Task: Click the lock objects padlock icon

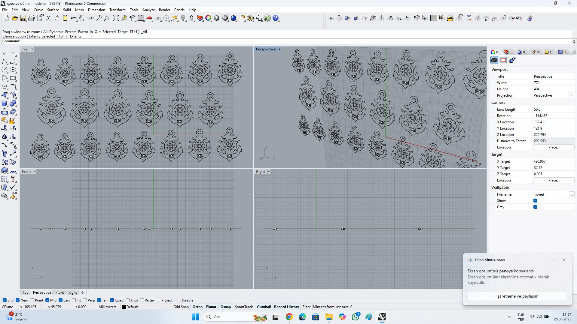Action: click(x=191, y=18)
